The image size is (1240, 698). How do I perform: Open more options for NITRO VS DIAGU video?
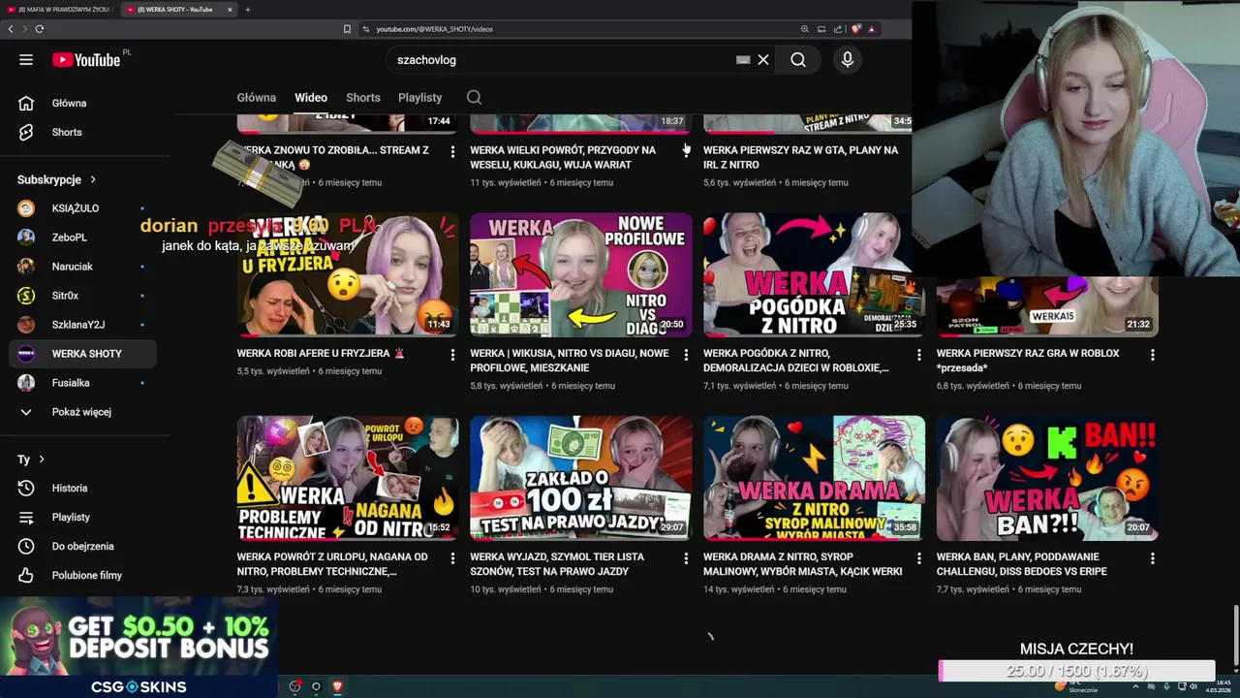686,356
